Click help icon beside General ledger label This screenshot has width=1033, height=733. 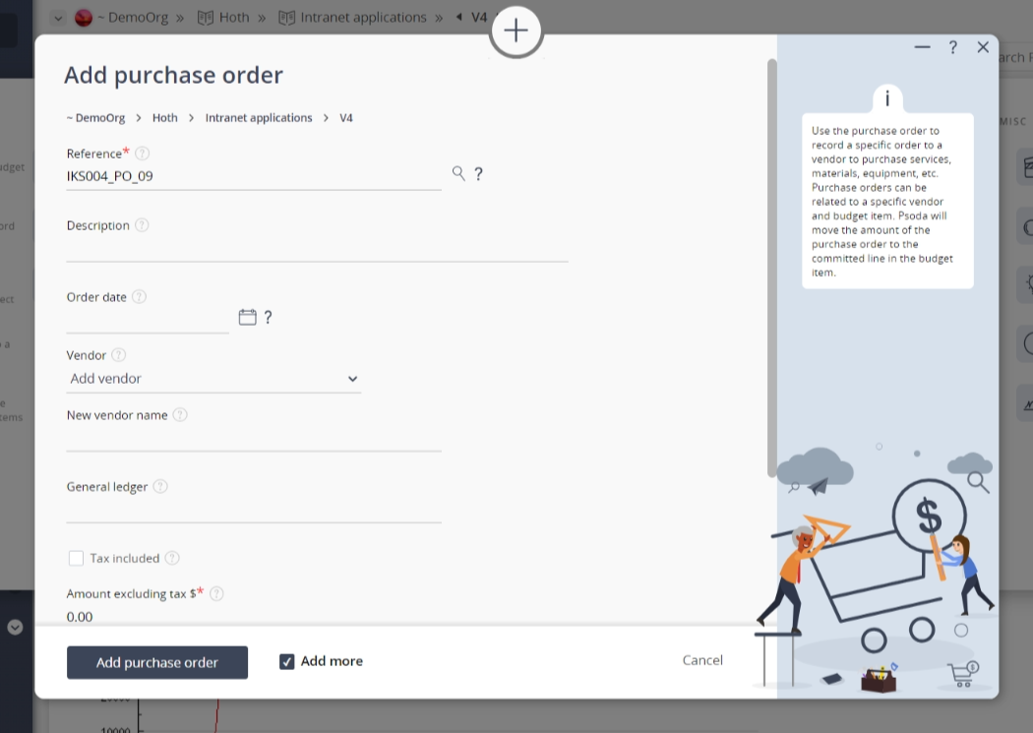(x=160, y=486)
